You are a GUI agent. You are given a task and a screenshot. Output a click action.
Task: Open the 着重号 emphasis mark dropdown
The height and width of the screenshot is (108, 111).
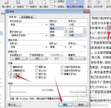[77, 58]
